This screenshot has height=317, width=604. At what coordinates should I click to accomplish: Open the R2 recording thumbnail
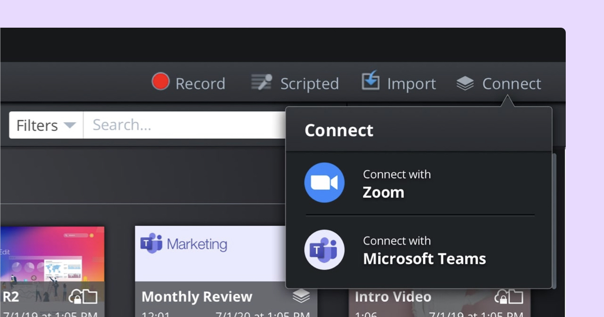[x=52, y=254]
